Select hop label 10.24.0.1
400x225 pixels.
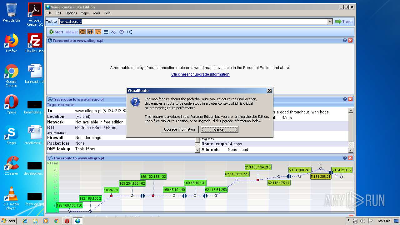(111, 190)
